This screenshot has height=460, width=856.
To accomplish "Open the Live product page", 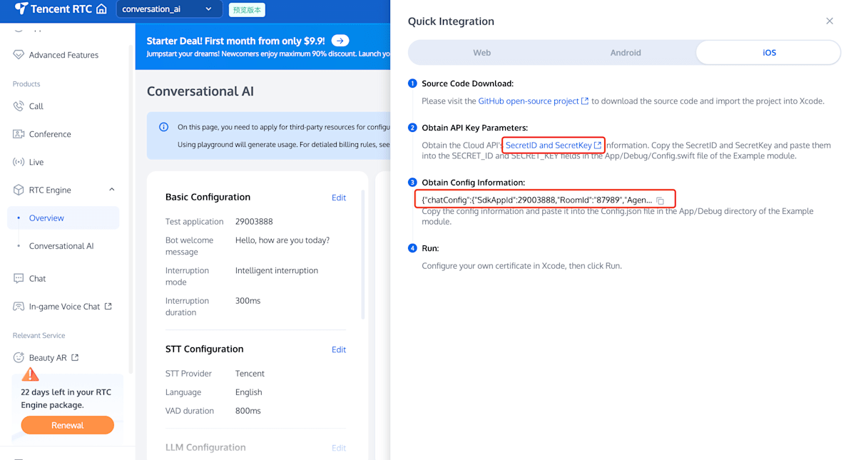I will tap(36, 162).
